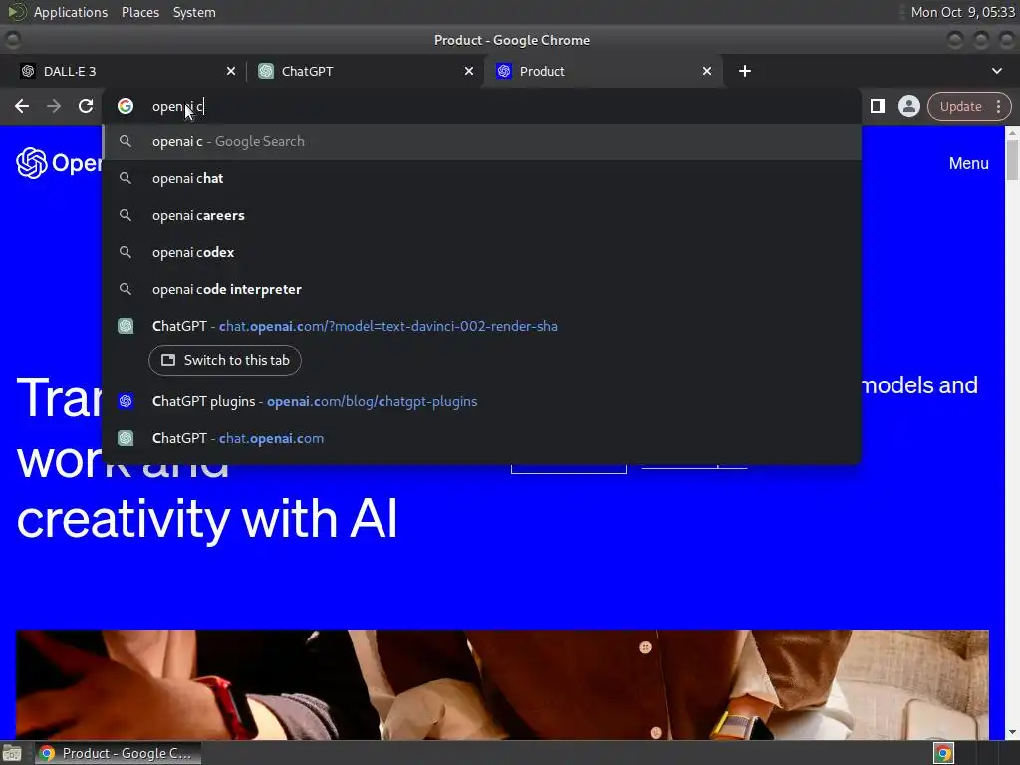The width and height of the screenshot is (1020, 765).
Task: Click the forward navigation arrow
Action: (x=54, y=106)
